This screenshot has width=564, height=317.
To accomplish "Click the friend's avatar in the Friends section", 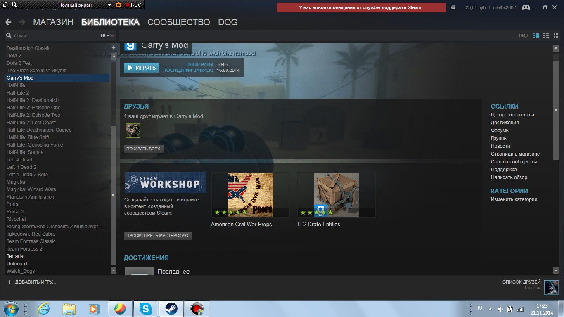I will point(133,130).
